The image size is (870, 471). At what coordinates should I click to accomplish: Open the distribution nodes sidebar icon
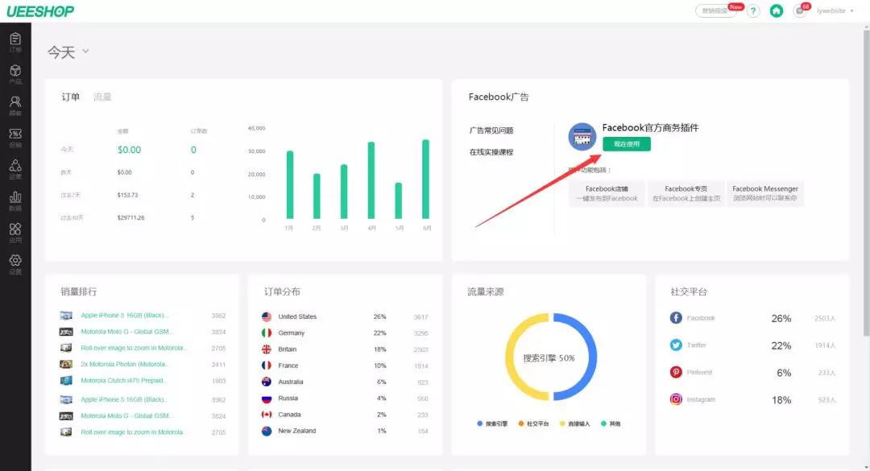coord(15,168)
